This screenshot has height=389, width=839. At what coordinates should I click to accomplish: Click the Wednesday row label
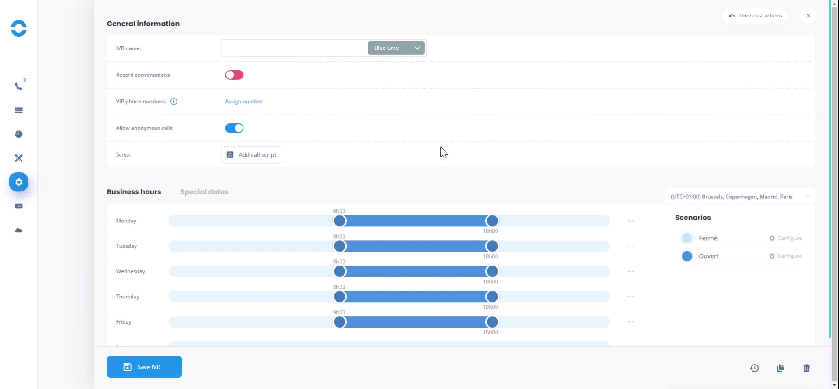(130, 272)
